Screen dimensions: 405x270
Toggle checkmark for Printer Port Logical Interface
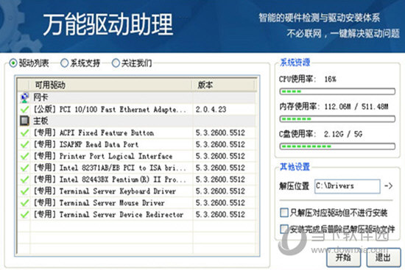point(24,156)
